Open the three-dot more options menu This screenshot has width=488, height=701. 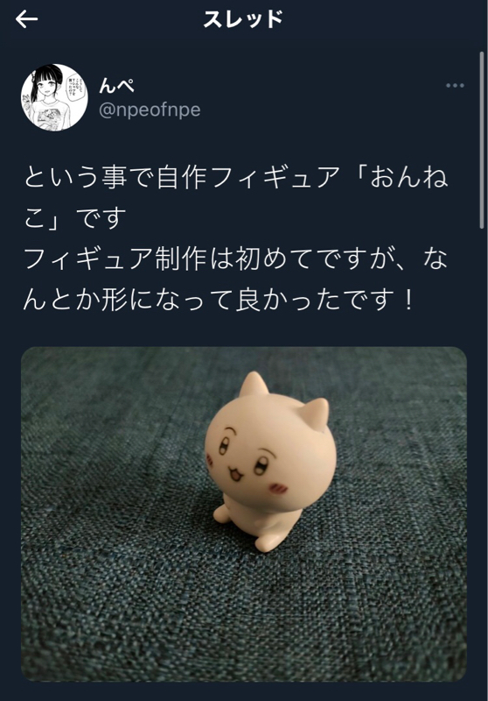[455, 85]
